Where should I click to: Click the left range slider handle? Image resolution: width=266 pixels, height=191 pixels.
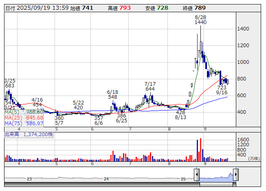pyautogui.click(x=197, y=175)
